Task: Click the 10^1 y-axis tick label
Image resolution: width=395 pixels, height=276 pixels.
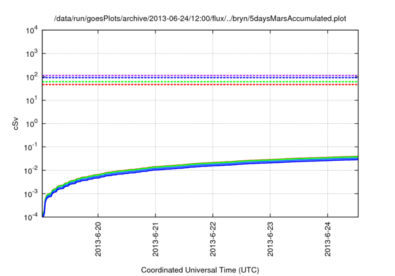Action: coord(31,100)
